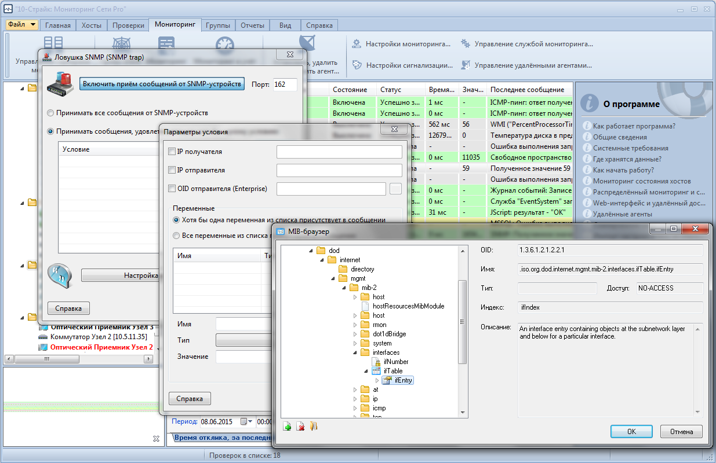Select the ifNumber node icon
The image size is (716, 463).
pyautogui.click(x=377, y=362)
